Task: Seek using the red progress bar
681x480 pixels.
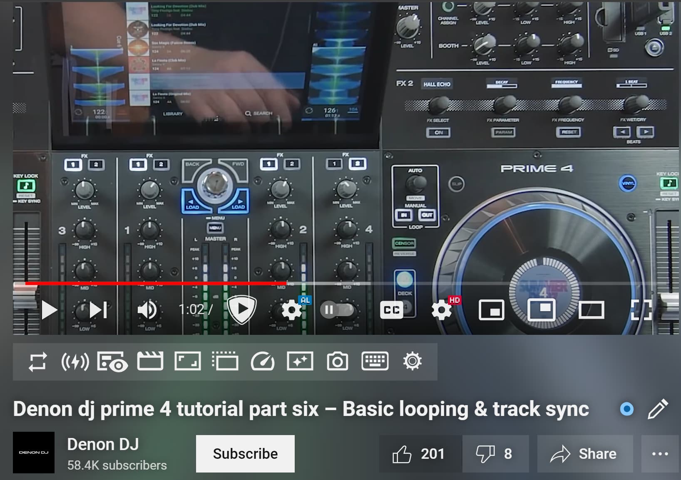Action: [167, 283]
